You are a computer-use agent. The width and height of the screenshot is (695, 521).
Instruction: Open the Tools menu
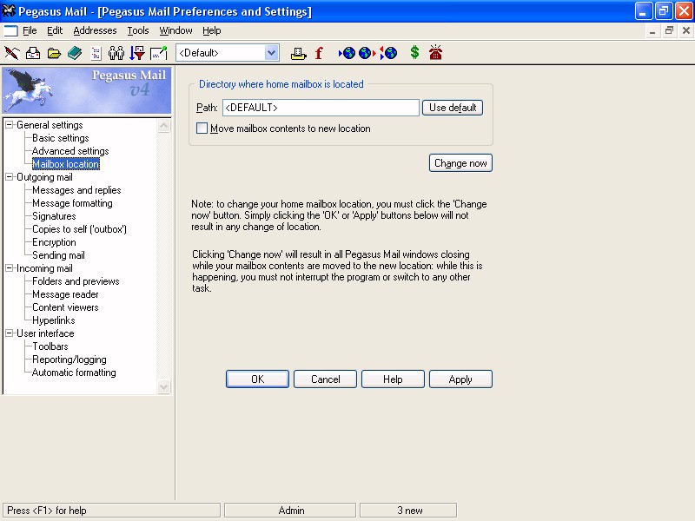tap(138, 30)
